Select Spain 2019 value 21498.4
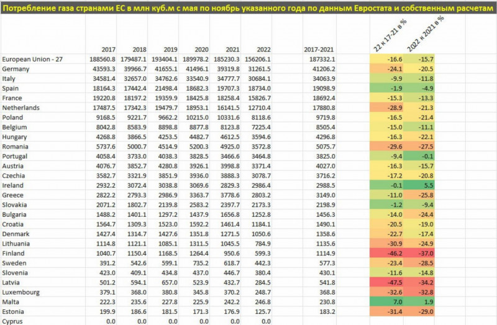Image resolution: width=497 pixels, height=325 pixels. (166, 88)
